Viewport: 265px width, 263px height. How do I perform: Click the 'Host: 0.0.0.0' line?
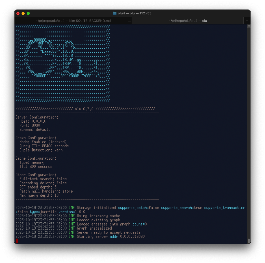click(33, 121)
